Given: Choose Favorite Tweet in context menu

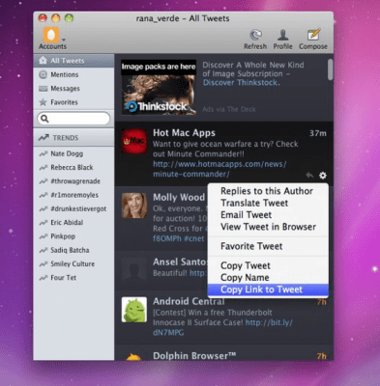Looking at the screenshot, I should tap(268, 246).
